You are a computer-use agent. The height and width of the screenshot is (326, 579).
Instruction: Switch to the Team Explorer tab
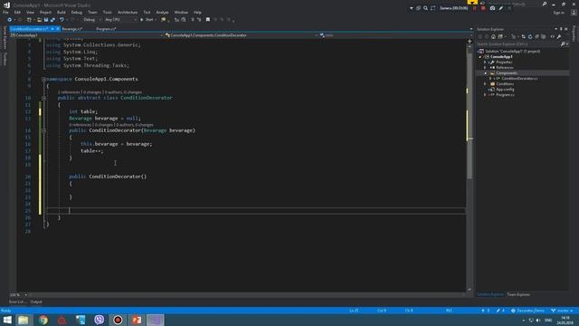[518, 294]
